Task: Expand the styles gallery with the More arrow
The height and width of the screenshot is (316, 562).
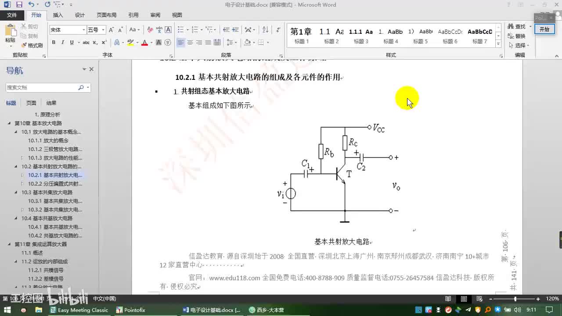Action: click(x=498, y=44)
